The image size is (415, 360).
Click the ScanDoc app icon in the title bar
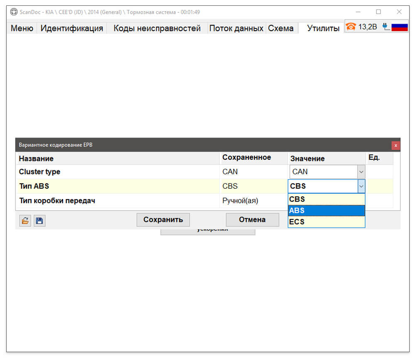(x=14, y=12)
